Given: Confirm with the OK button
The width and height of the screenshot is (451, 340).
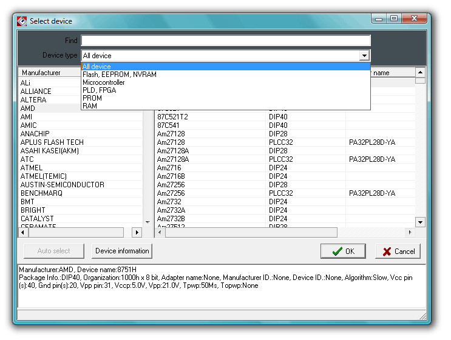Looking at the screenshot, I should pyautogui.click(x=343, y=252).
